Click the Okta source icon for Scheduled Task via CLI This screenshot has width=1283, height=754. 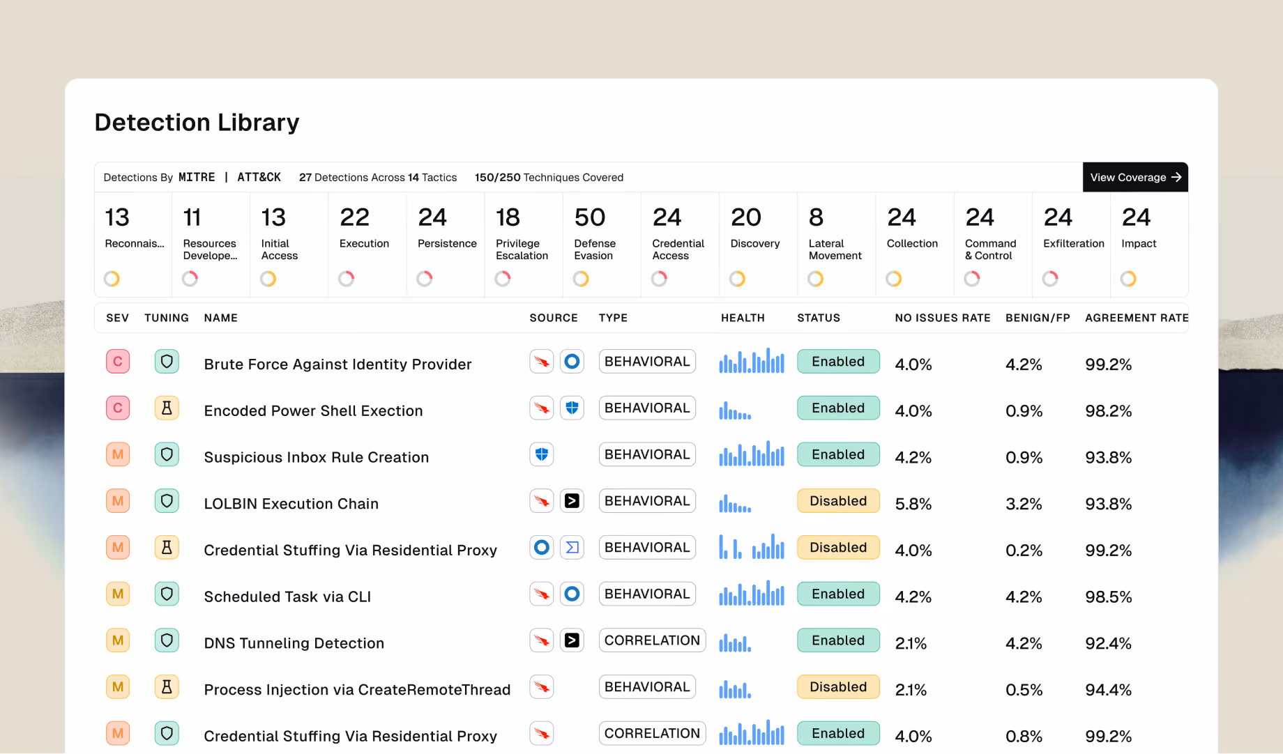click(x=572, y=594)
